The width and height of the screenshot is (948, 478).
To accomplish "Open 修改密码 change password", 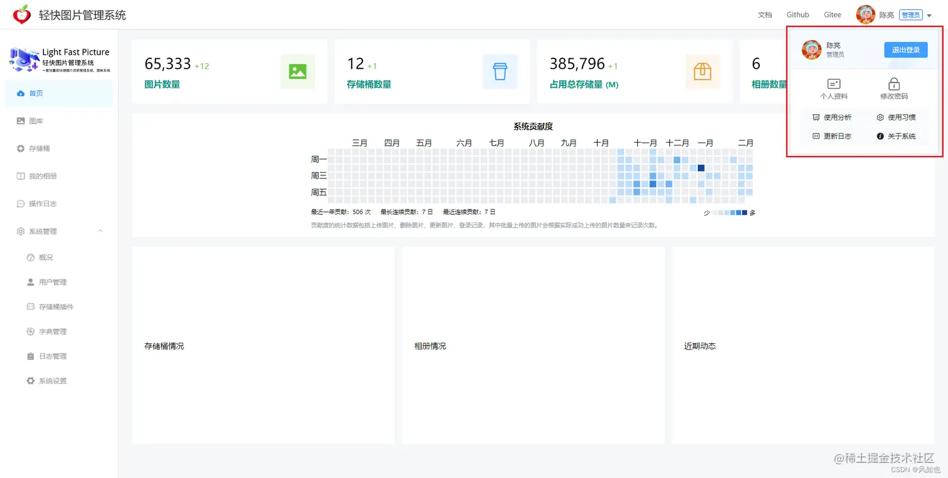I will tap(894, 88).
